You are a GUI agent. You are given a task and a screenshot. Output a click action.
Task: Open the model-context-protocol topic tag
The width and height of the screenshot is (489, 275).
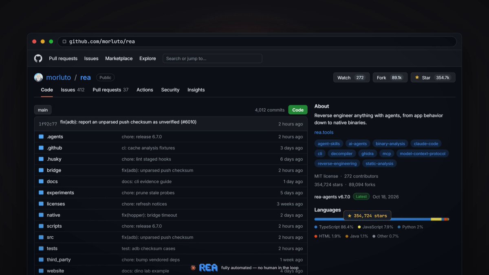pyautogui.click(x=422, y=154)
